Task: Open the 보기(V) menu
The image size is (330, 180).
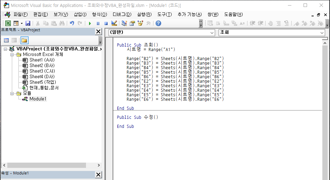Action: pos(61,15)
